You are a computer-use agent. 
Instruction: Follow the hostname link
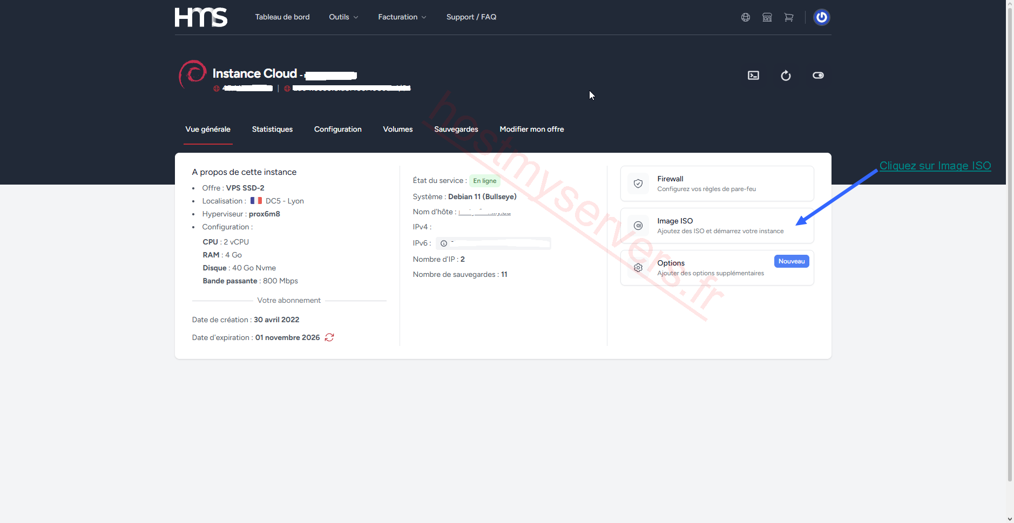(x=484, y=212)
